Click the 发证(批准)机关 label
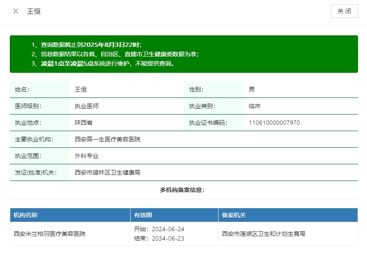 click(x=36, y=172)
